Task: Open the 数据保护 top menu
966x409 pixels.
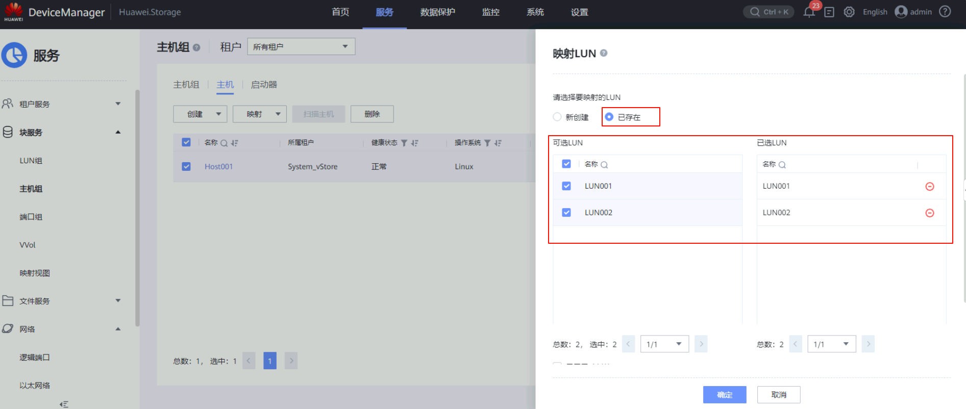Action: pyautogui.click(x=437, y=12)
